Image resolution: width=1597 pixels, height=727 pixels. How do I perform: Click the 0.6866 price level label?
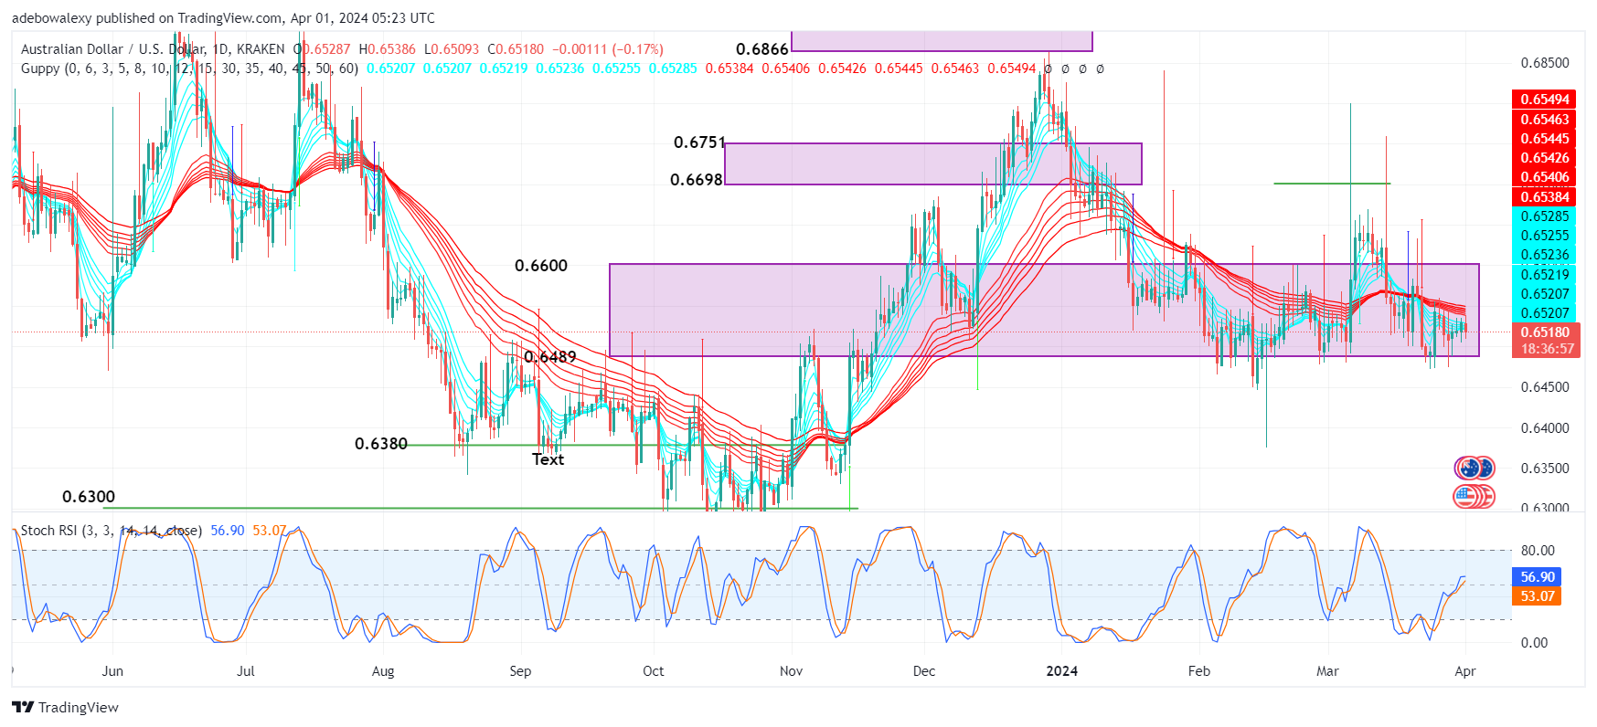click(761, 49)
